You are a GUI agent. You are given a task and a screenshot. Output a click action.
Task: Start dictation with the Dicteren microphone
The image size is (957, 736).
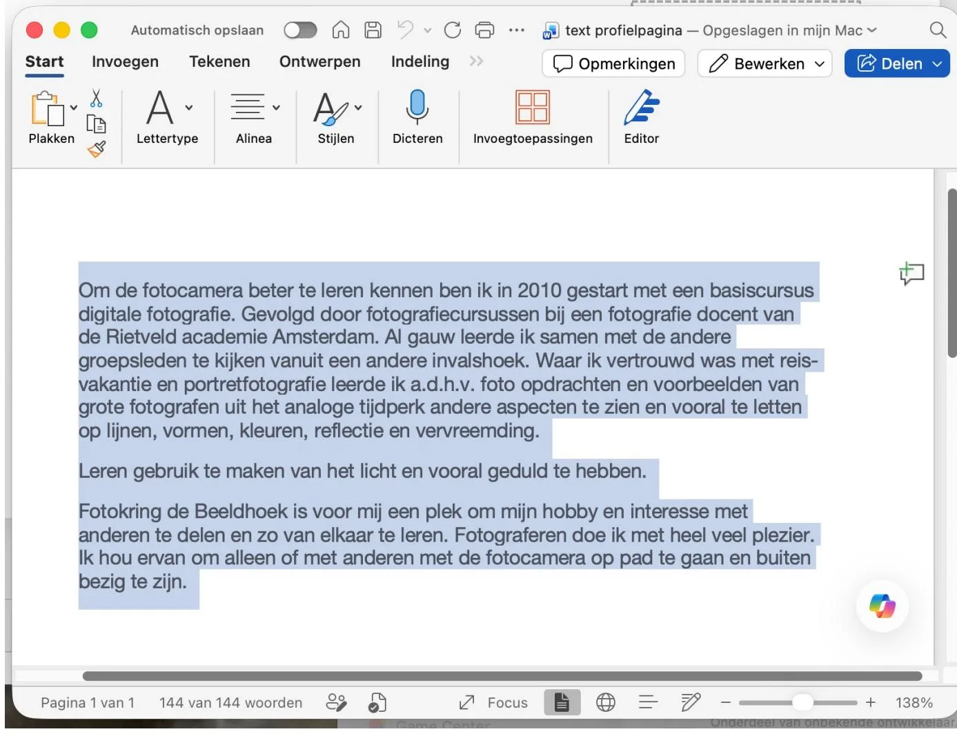pyautogui.click(x=417, y=118)
